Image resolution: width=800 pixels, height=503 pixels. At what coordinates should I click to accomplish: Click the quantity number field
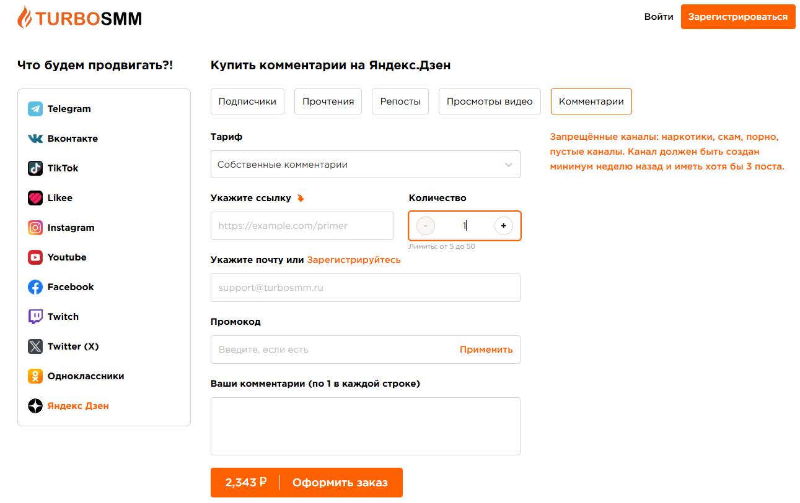pyautogui.click(x=465, y=226)
